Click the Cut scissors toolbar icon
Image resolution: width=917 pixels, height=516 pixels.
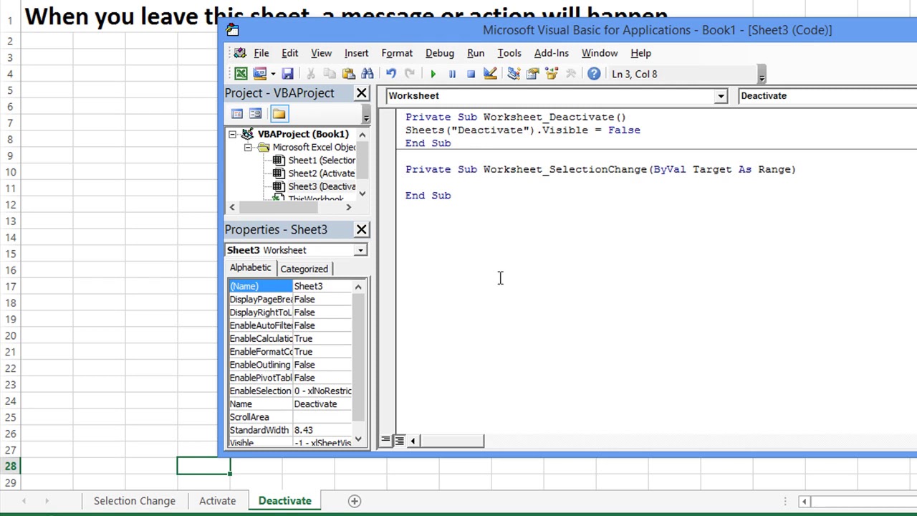tap(311, 74)
